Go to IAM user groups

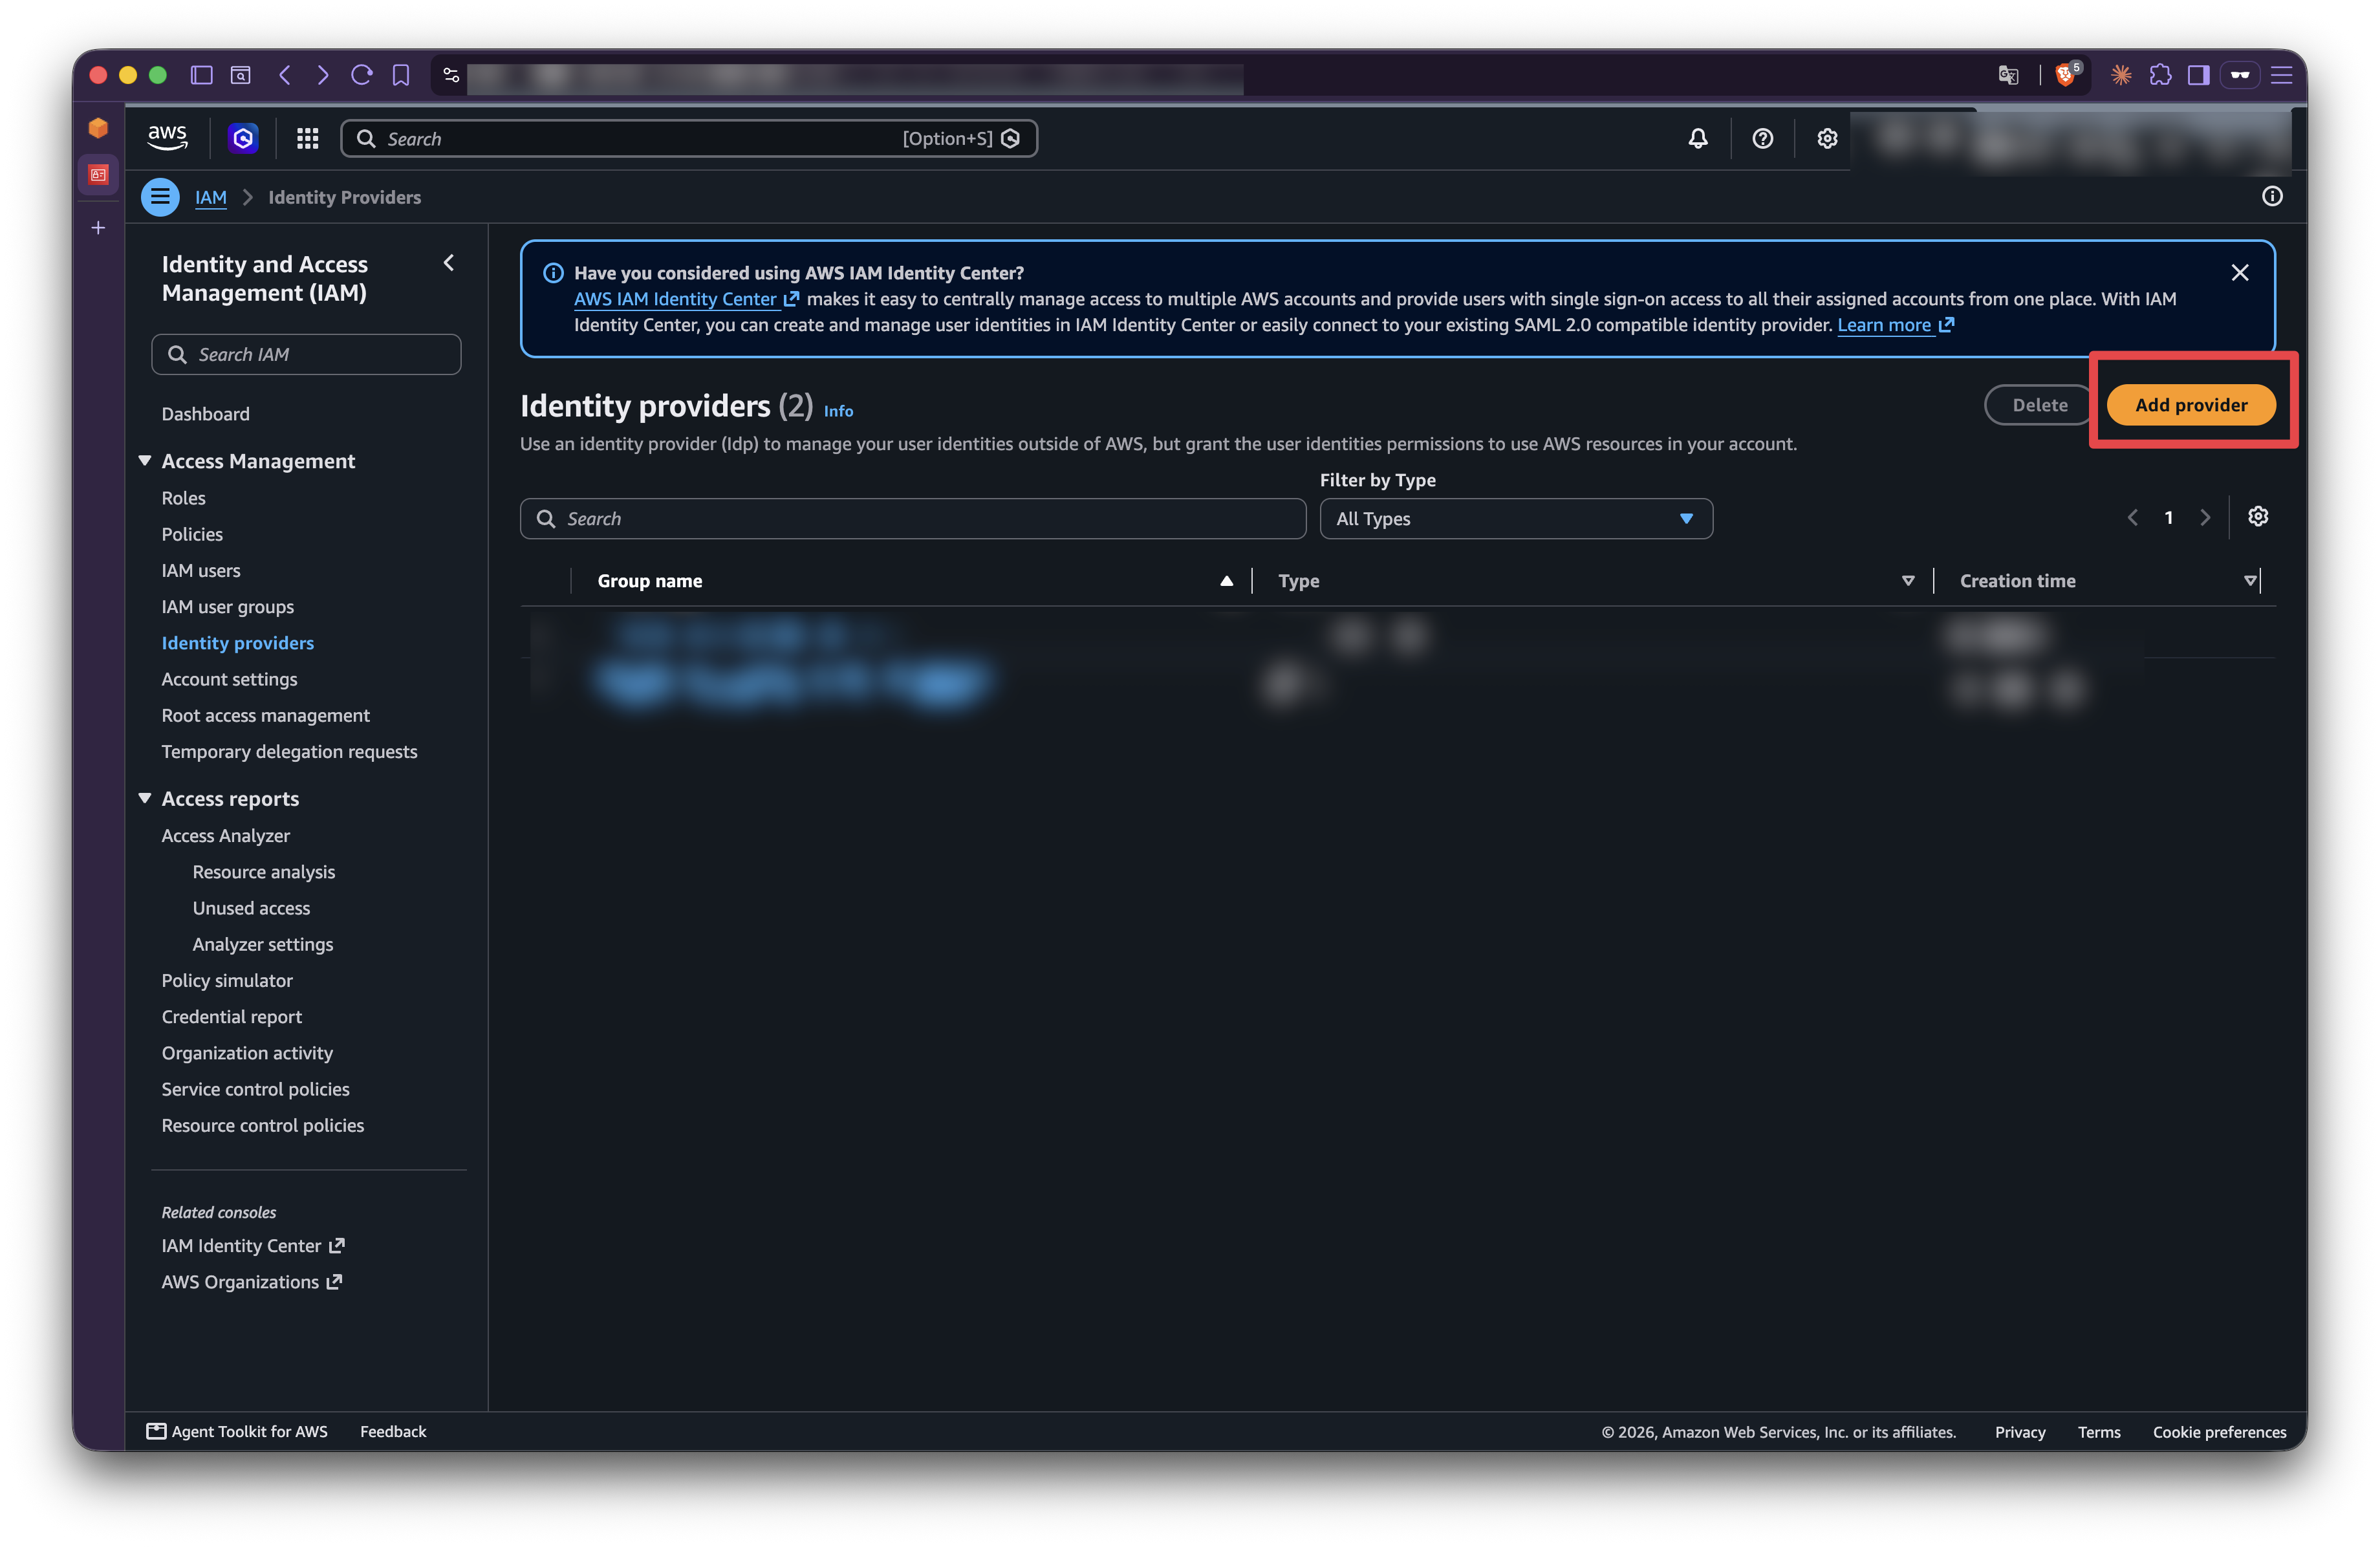click(227, 606)
